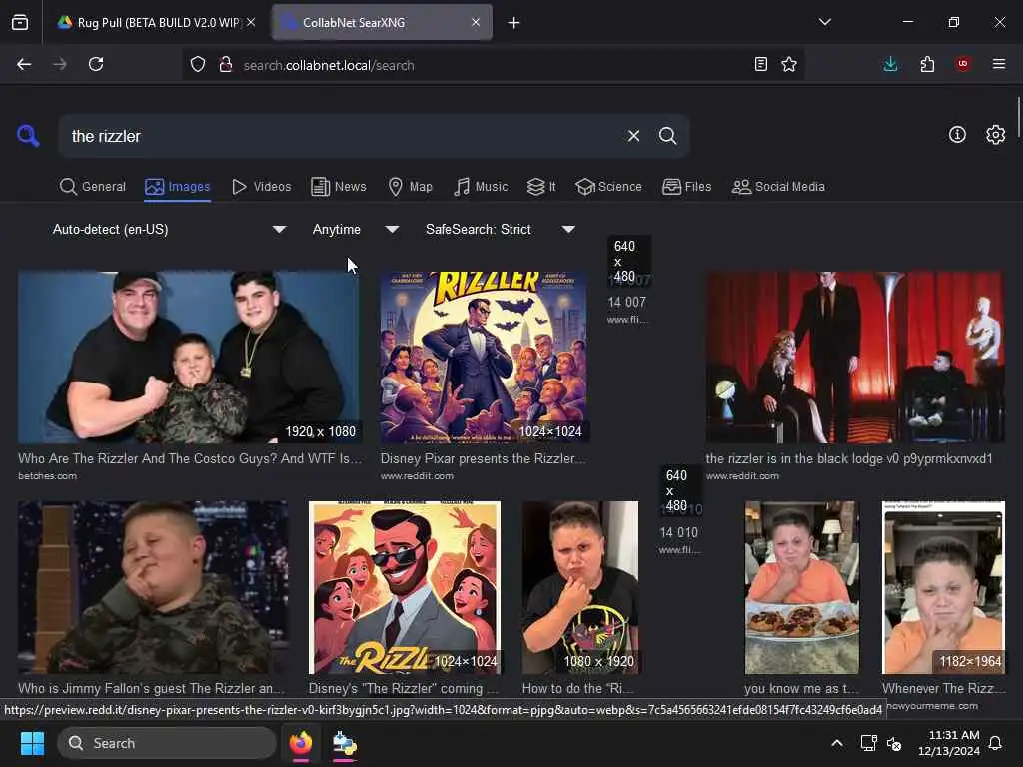Toggle reader view icon in address bar

(760, 64)
